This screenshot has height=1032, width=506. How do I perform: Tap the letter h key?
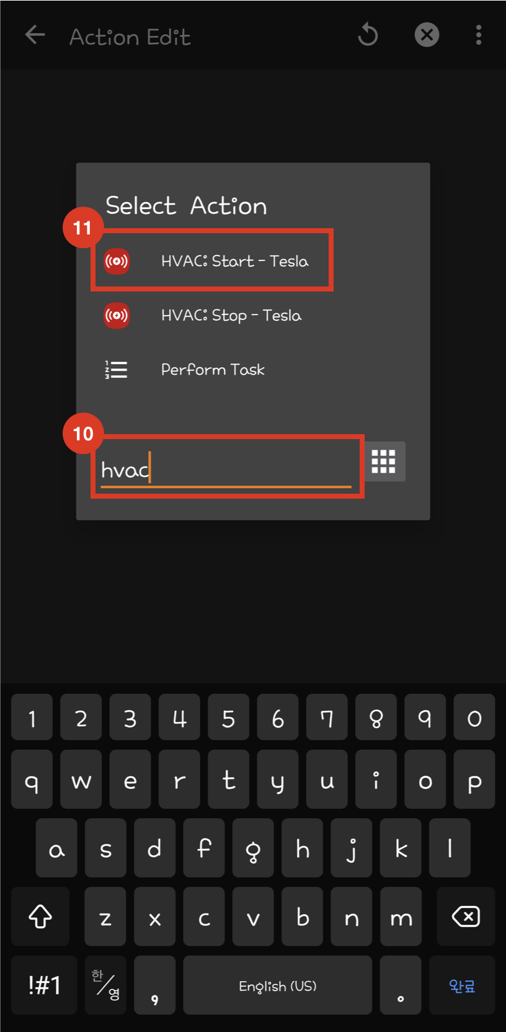(302, 848)
